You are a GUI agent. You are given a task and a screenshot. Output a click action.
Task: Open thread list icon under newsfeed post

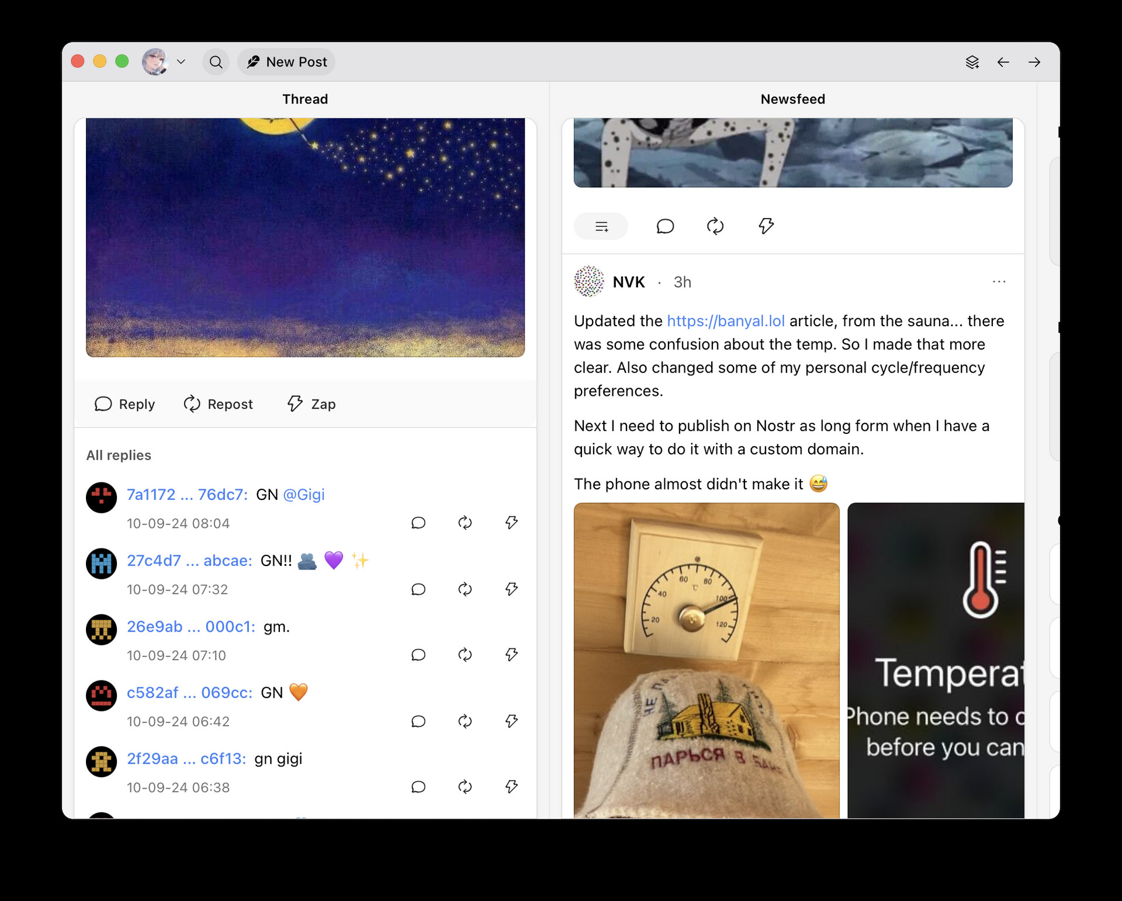tap(601, 226)
